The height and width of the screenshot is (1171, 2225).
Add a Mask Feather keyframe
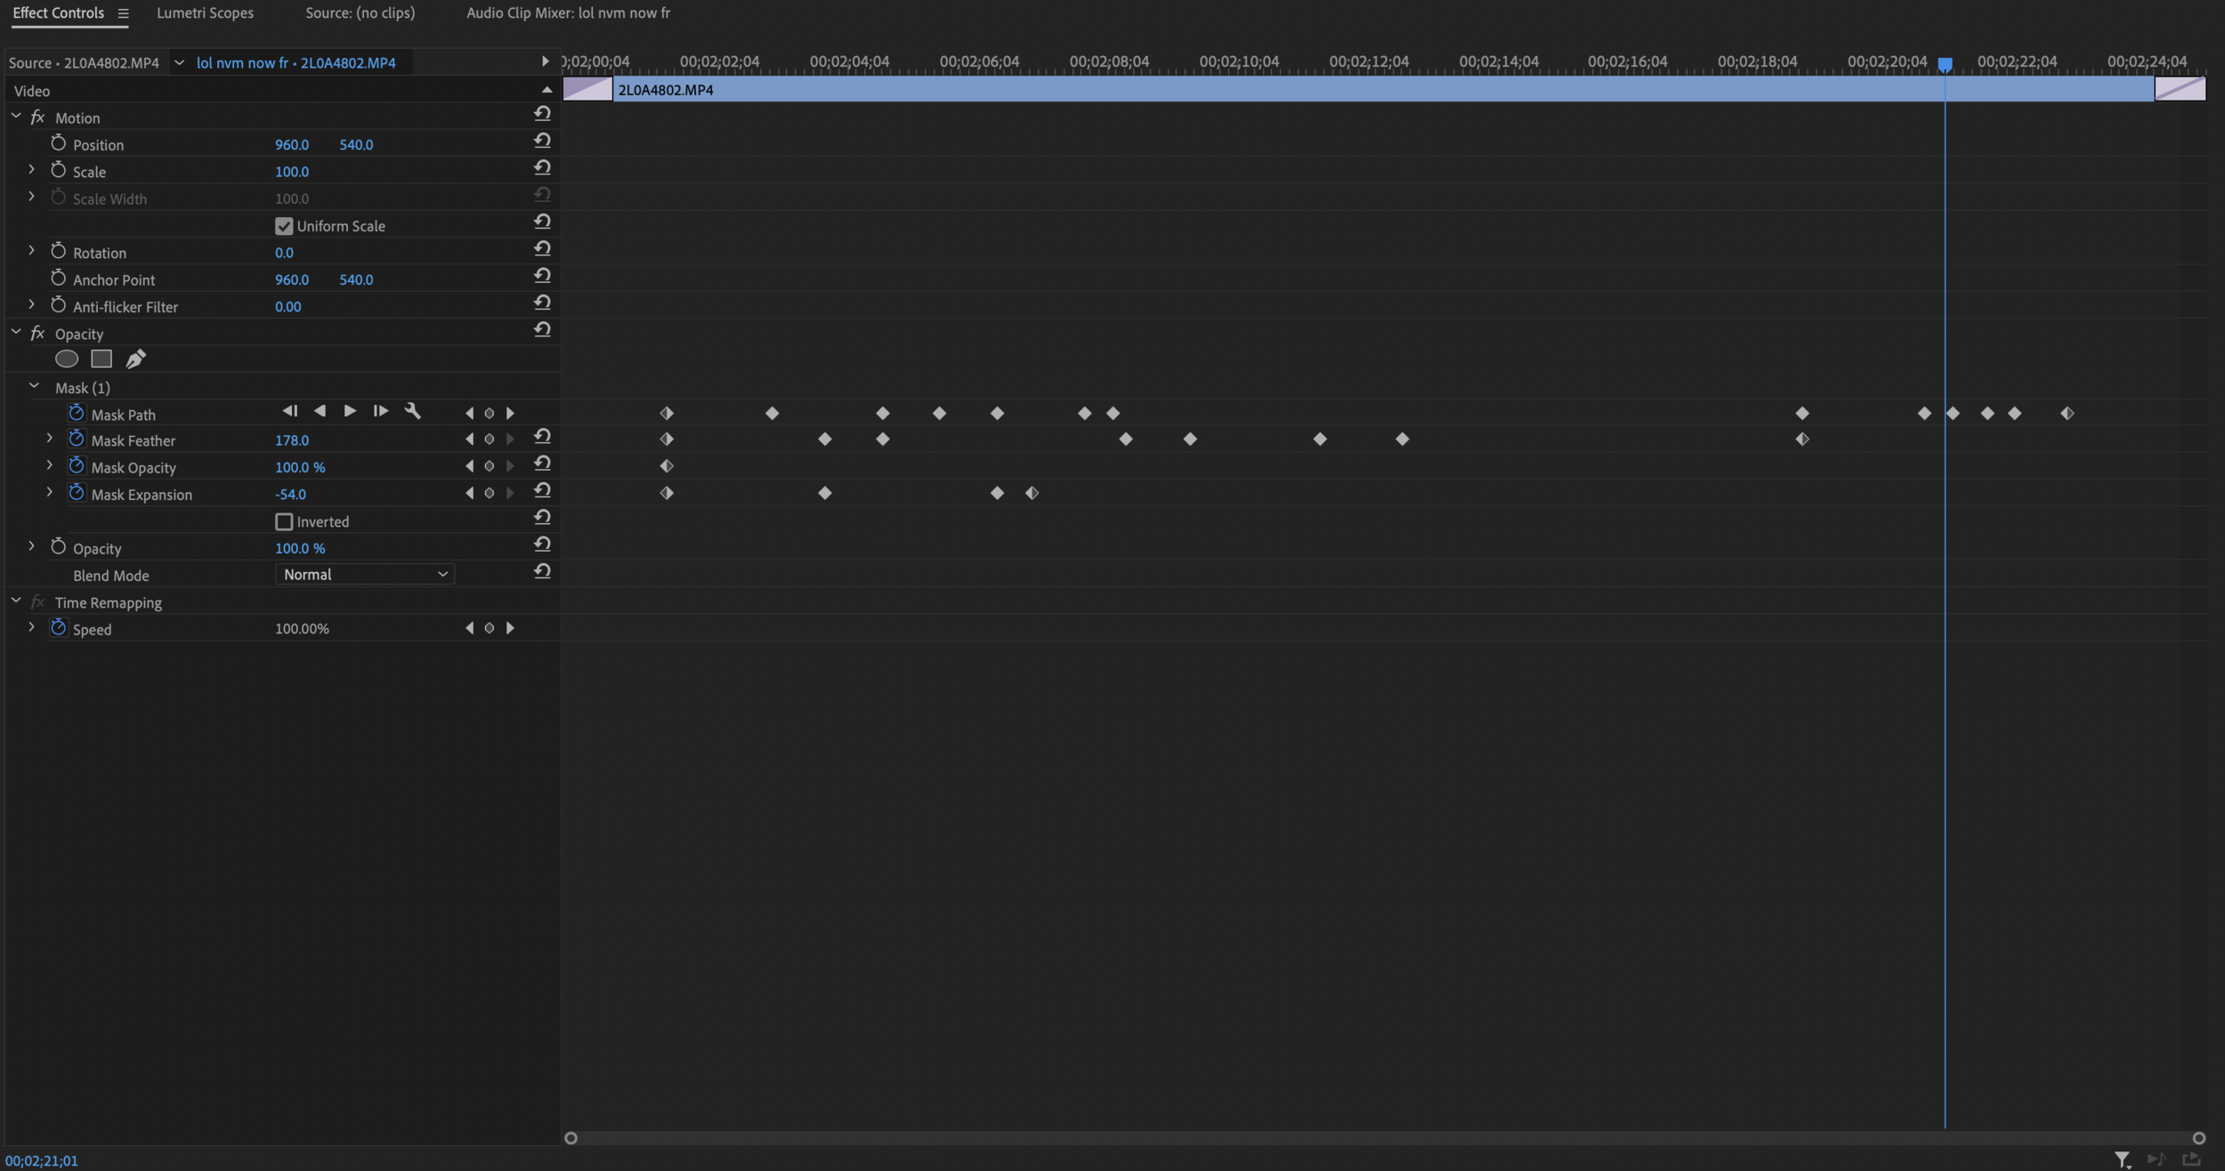click(489, 438)
